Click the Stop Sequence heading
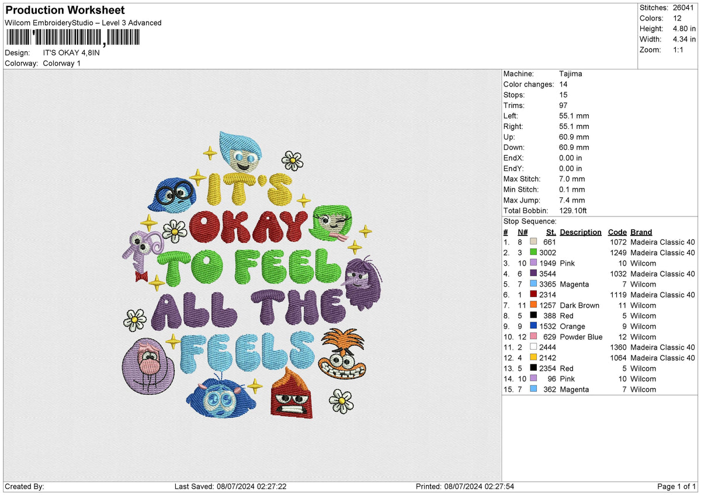Viewport: 701px width, 495px height. [530, 221]
